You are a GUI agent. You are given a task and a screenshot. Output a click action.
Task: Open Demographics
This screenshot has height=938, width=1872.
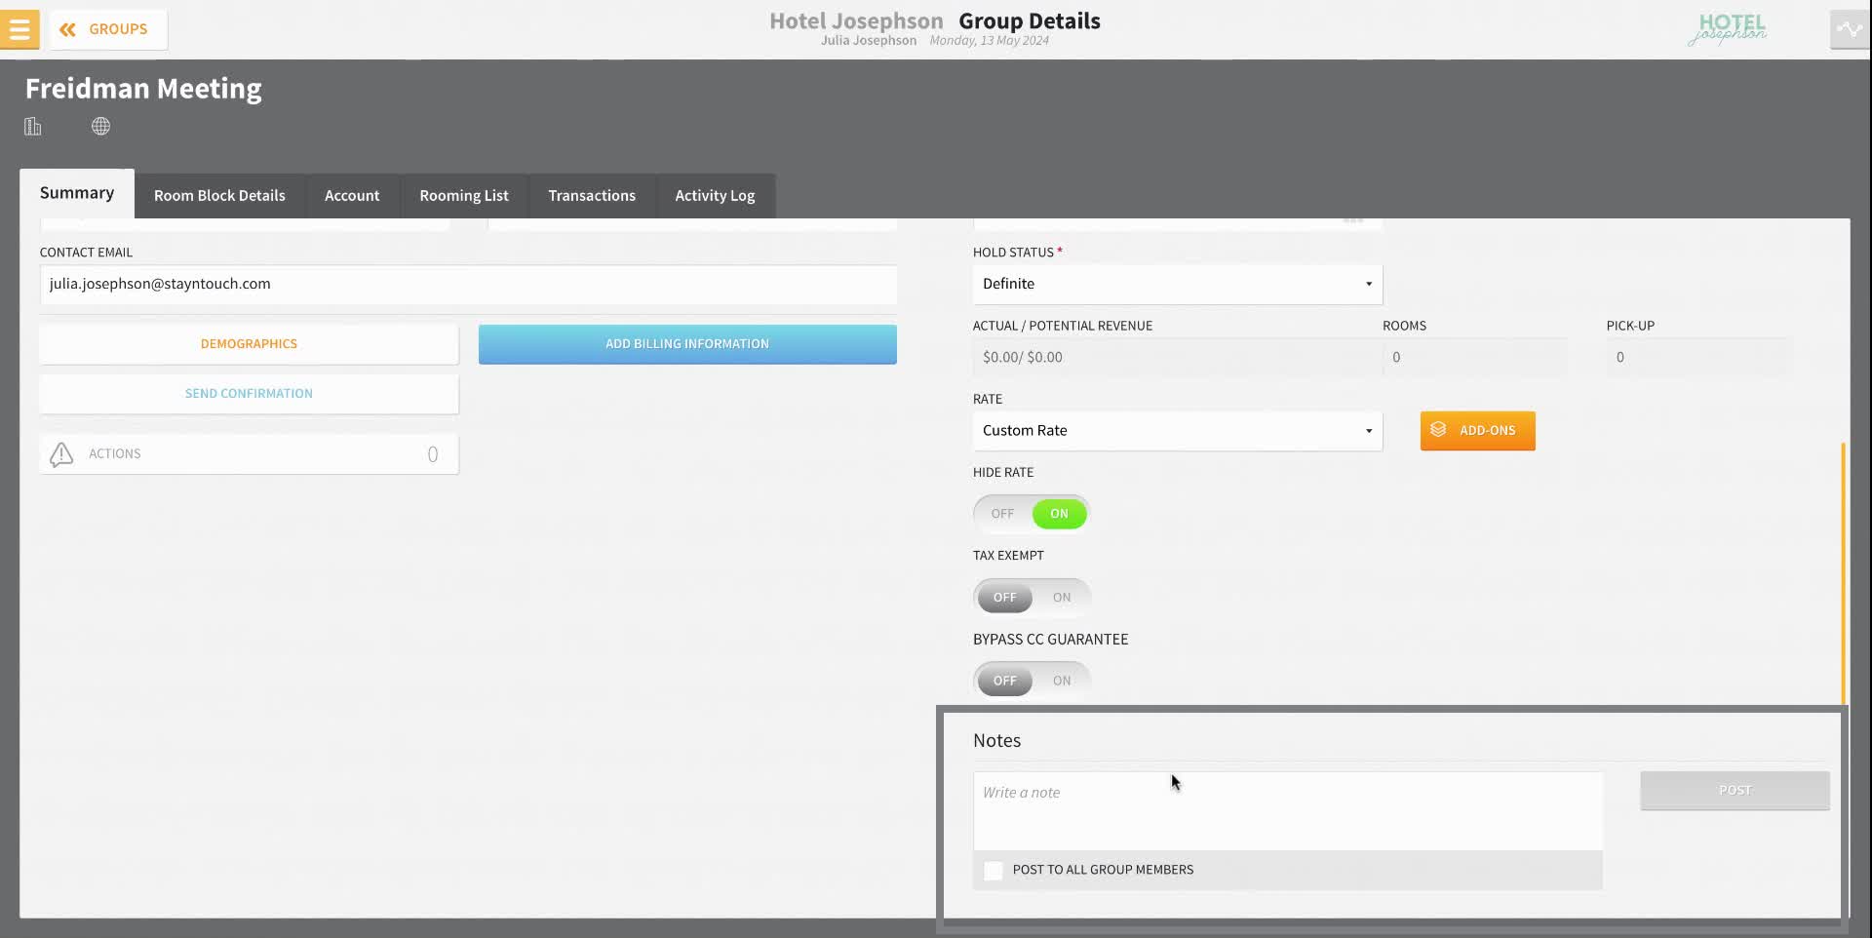coord(249,344)
